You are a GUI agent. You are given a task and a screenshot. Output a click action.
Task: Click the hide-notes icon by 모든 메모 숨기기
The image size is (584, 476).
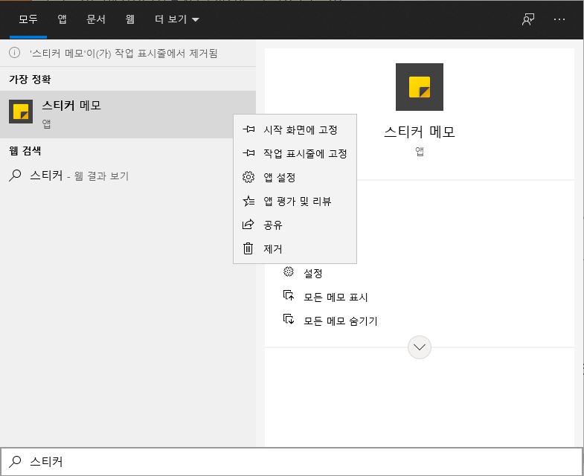(x=289, y=319)
